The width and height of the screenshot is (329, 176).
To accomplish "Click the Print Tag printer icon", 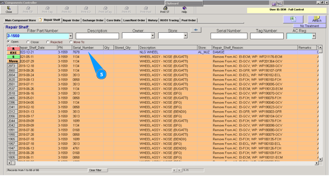I will point(47,10).
